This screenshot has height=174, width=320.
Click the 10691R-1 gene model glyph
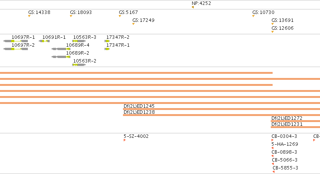coord(44,41)
